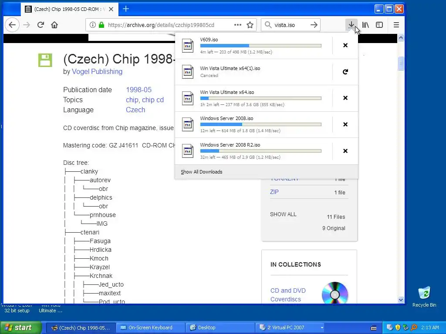Show the sidebars icon
446x334 pixels.
[x=379, y=25]
